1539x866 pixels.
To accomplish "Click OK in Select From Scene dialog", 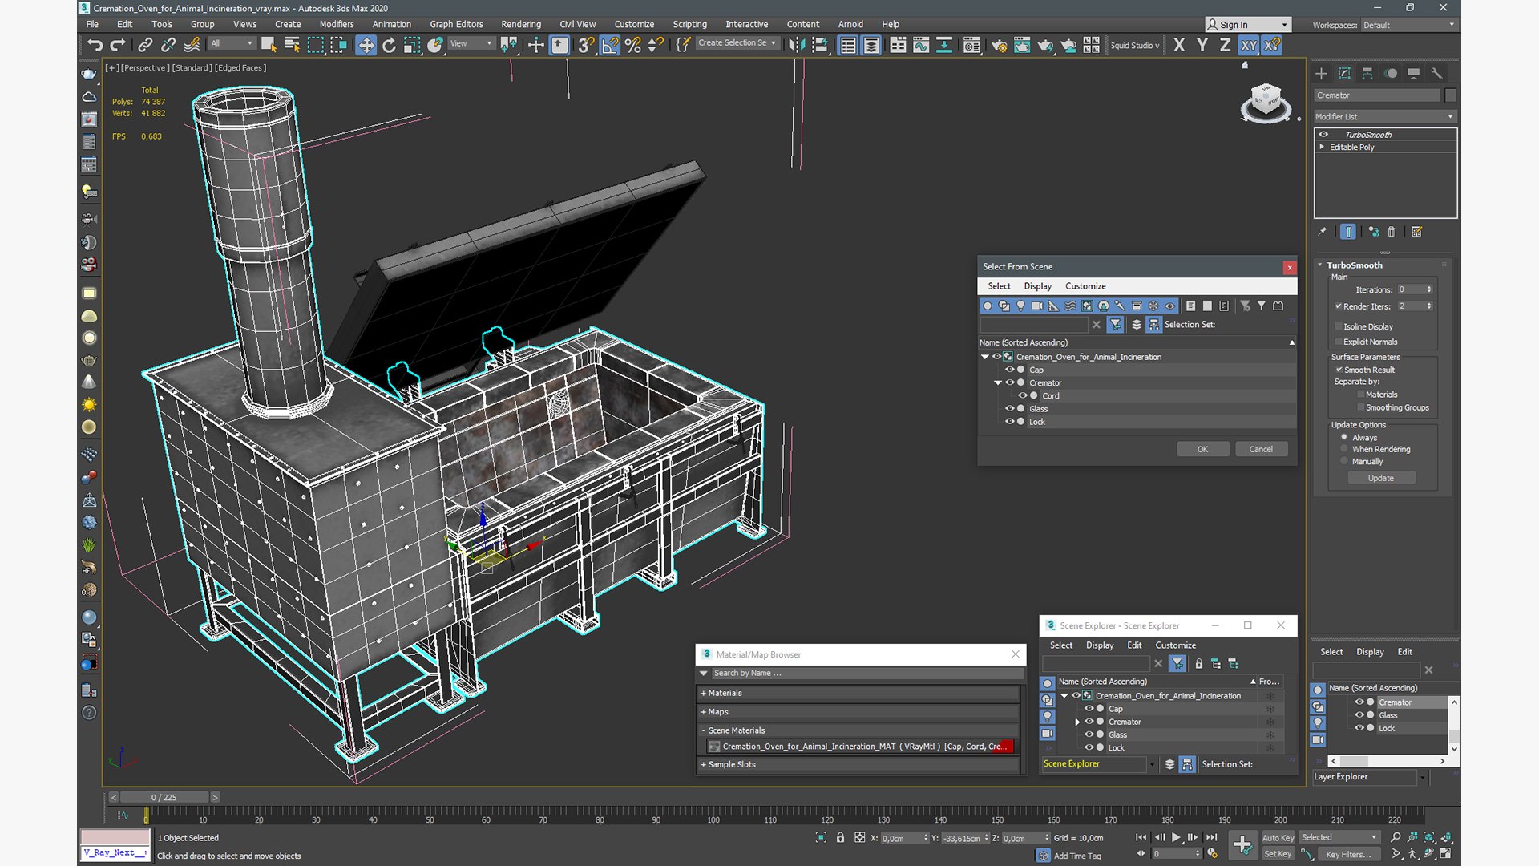I will [1202, 449].
